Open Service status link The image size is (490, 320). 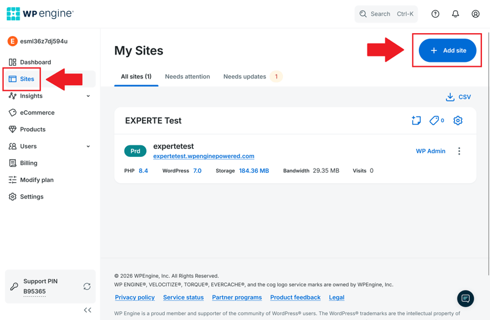tap(183, 297)
